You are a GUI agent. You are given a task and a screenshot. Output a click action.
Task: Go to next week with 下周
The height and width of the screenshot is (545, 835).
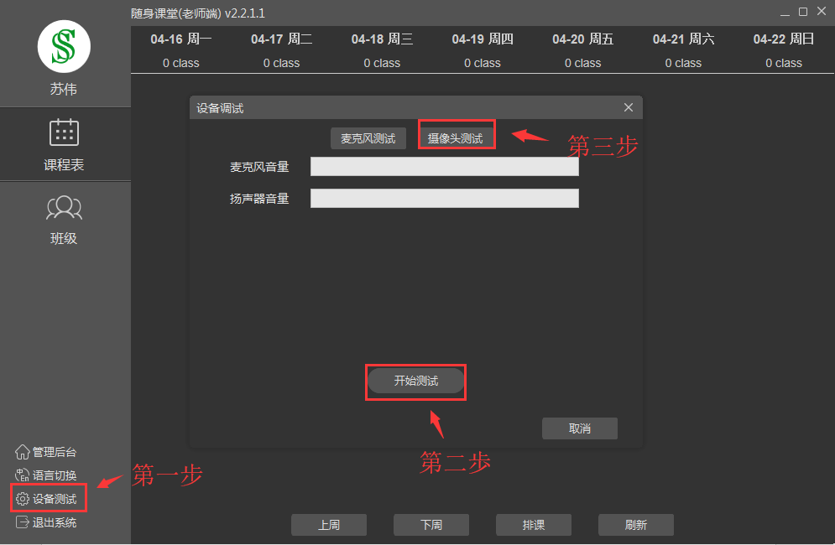431,525
